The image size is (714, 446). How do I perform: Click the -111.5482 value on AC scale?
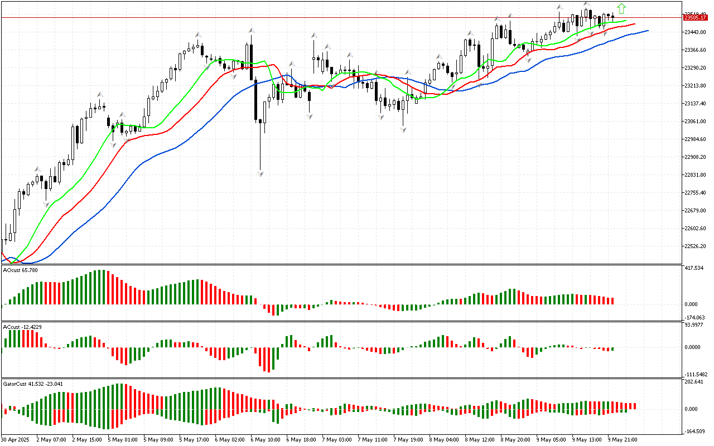tap(695, 374)
